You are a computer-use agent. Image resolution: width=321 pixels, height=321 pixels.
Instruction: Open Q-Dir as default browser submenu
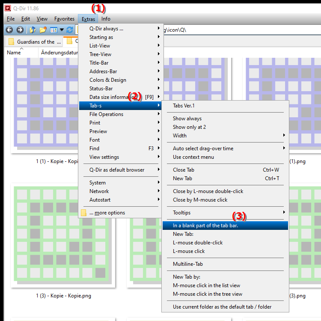[120, 170]
